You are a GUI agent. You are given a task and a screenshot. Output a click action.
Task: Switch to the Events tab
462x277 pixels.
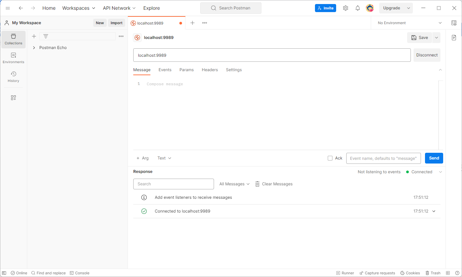(165, 70)
